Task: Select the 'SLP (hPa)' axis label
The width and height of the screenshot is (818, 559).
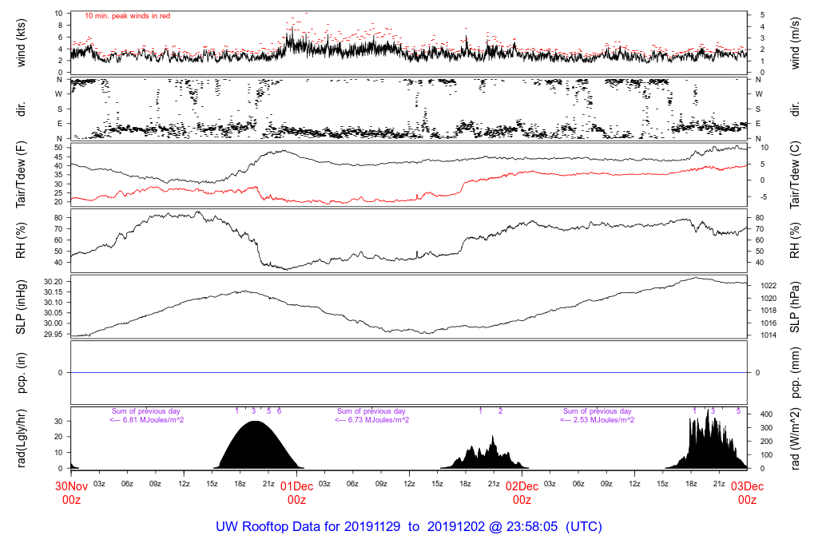Action: [795, 307]
